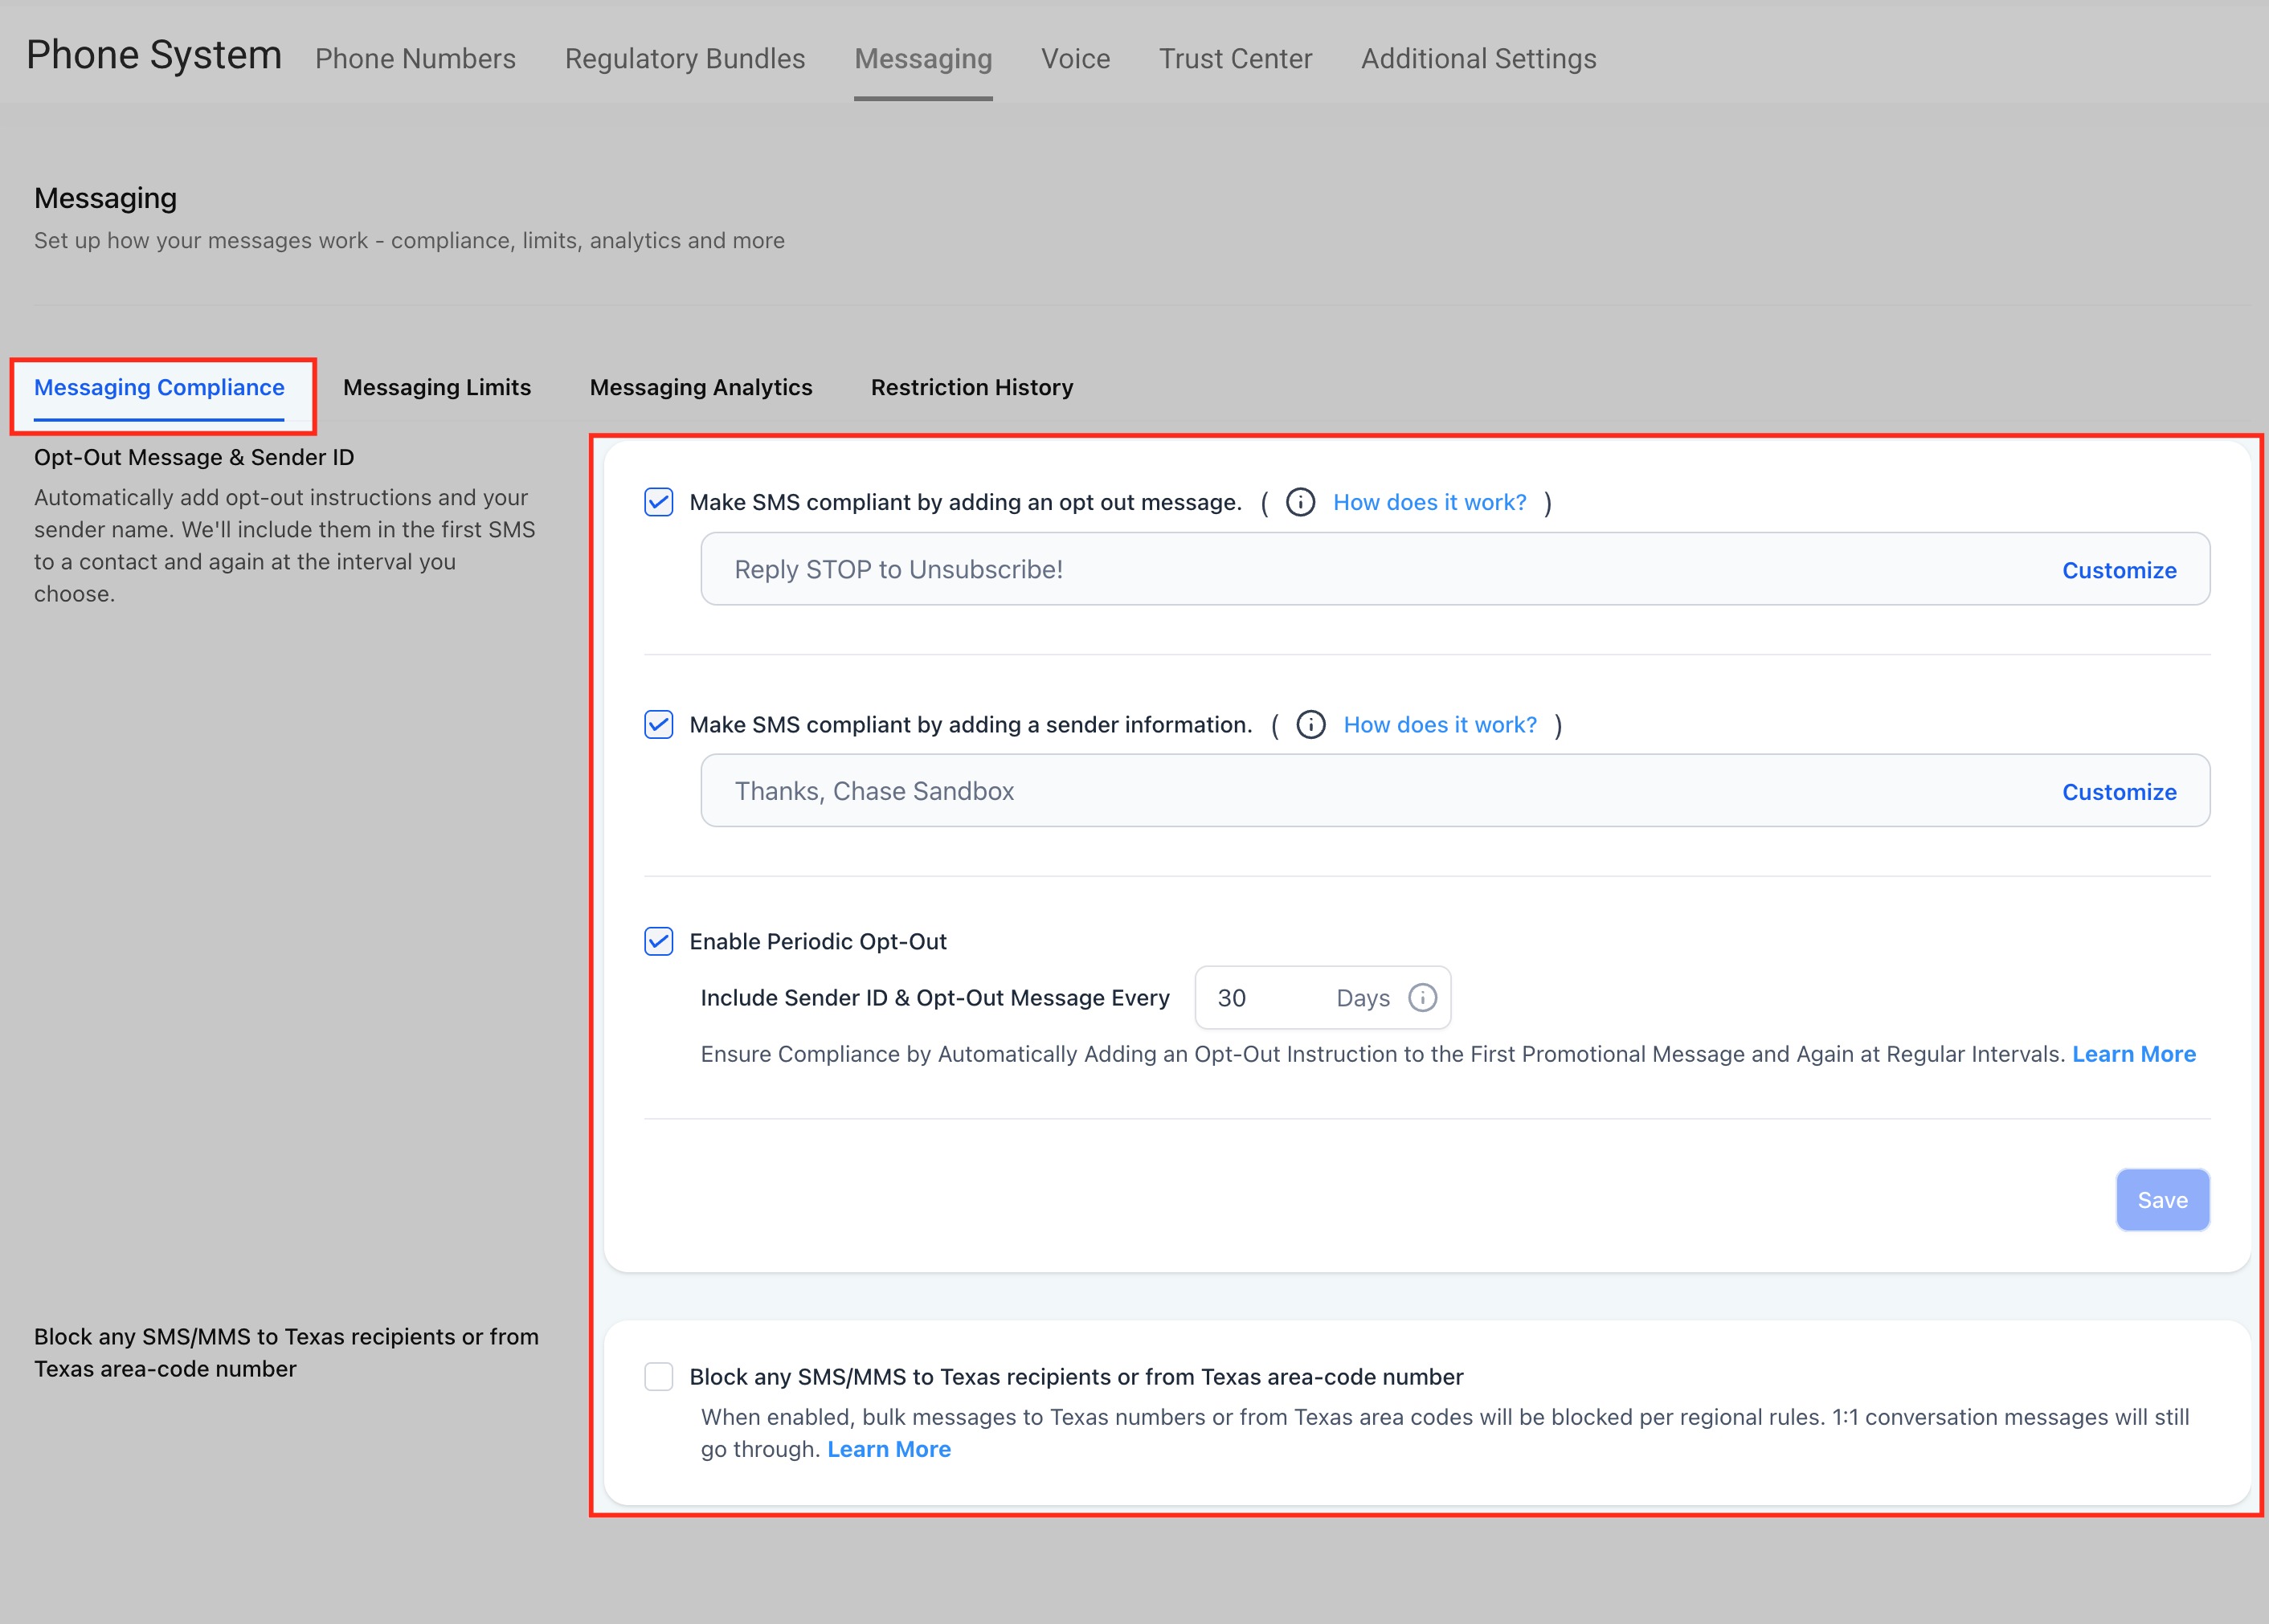Go to Phone Numbers section
The width and height of the screenshot is (2269, 1624).
(415, 59)
